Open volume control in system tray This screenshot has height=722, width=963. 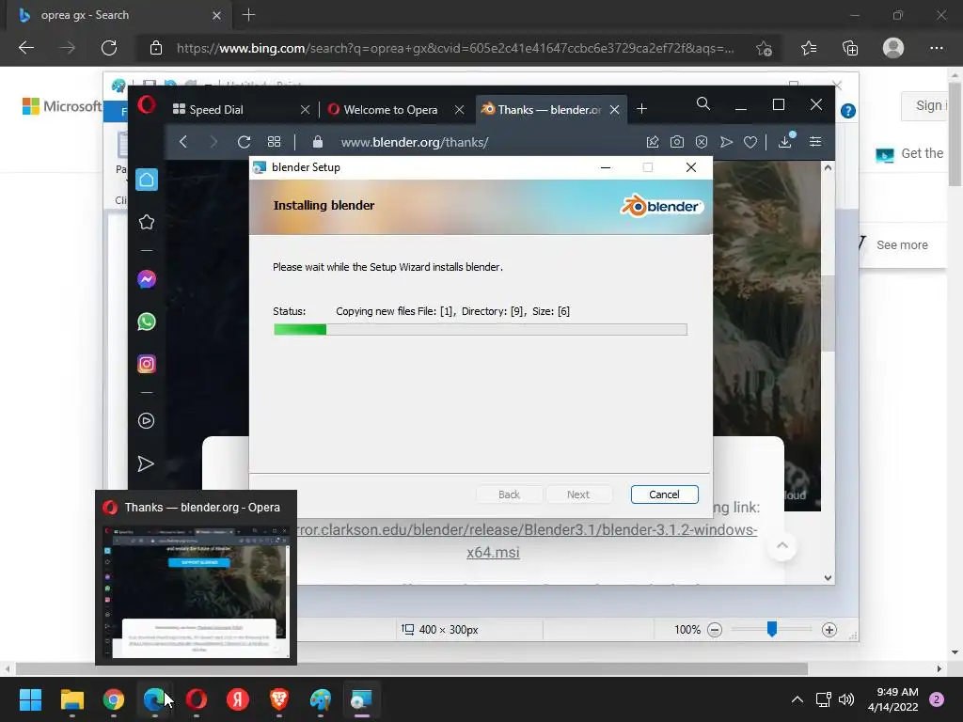click(846, 699)
